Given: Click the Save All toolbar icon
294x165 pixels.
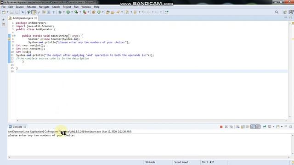Looking at the screenshot, I should point(17,12).
